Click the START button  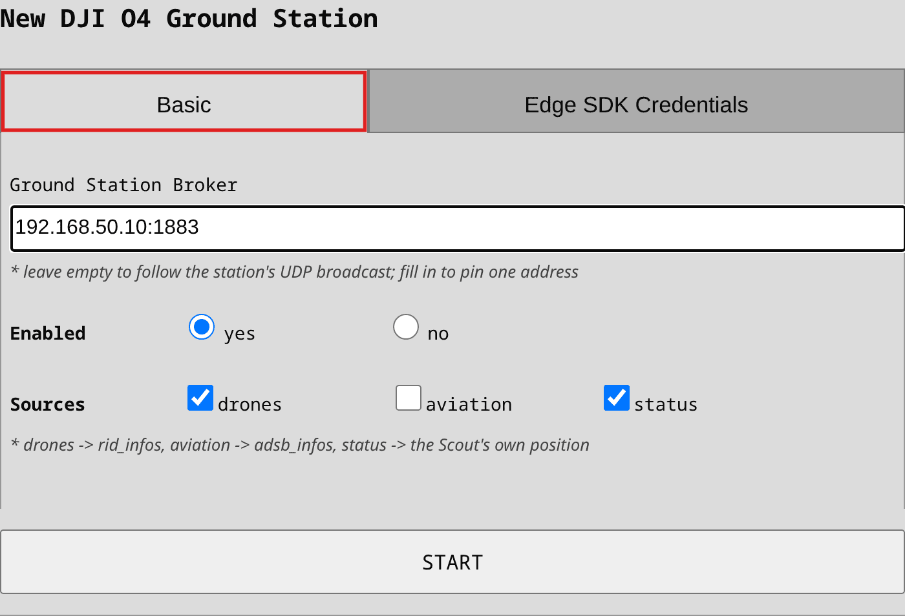click(452, 562)
